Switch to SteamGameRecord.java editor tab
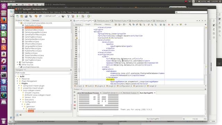 (x=141, y=21)
